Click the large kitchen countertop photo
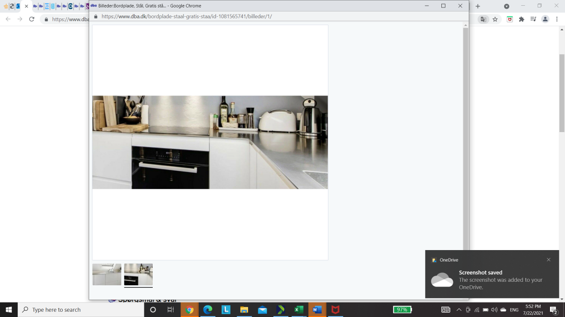 click(210, 142)
